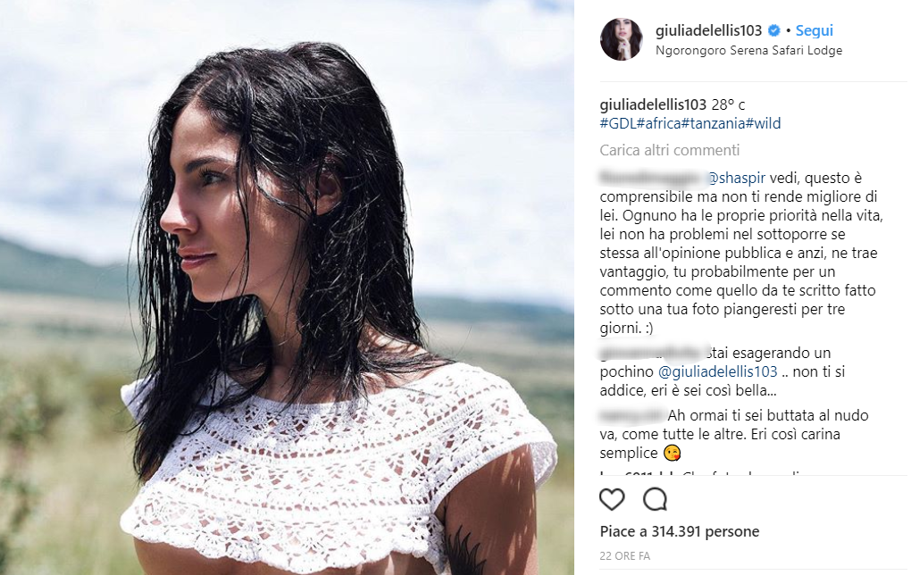911x575 pixels.
Task: Click the blue verified badge
Action: click(x=773, y=30)
